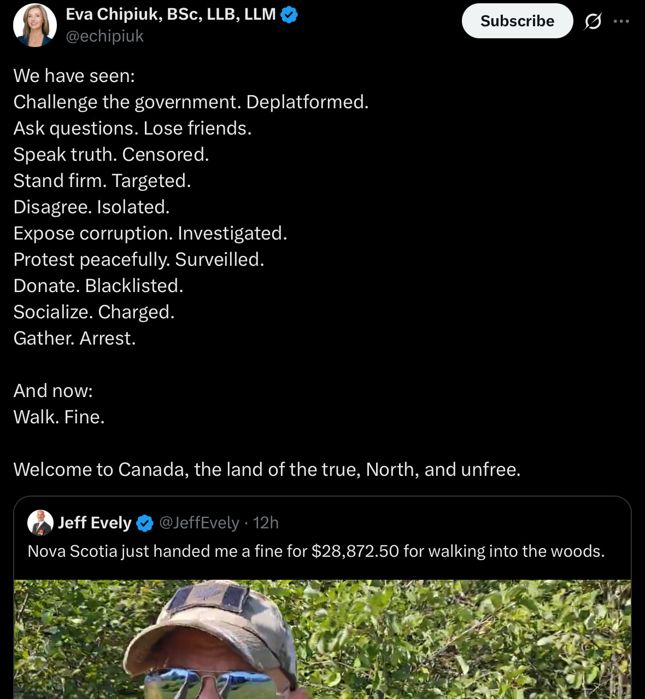Click the 'Walk. Fine.' line of text
This screenshot has width=645, height=699.
pyautogui.click(x=59, y=417)
